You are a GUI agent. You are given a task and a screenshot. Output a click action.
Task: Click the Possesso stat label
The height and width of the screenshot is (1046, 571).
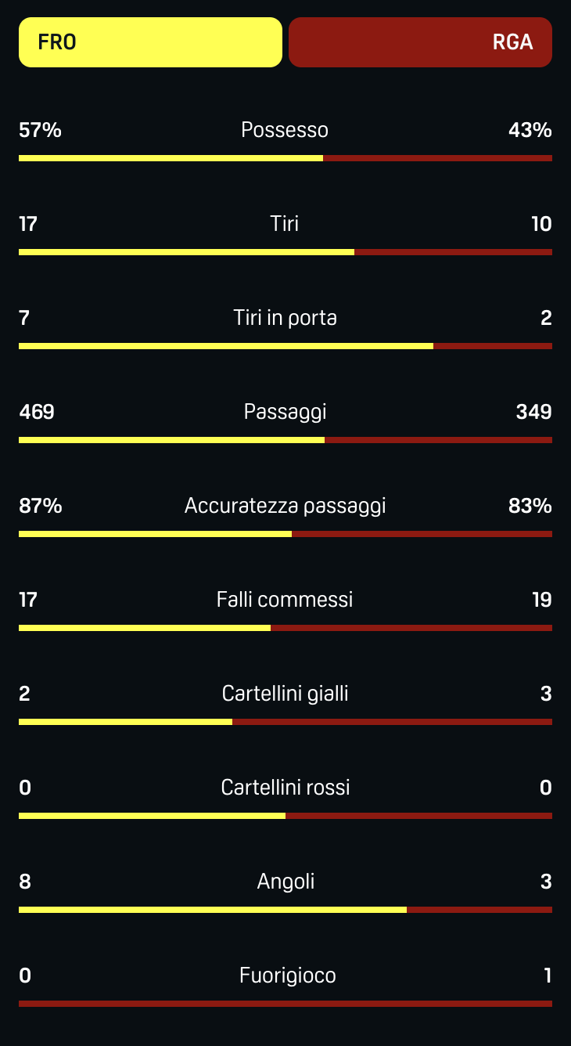click(285, 130)
